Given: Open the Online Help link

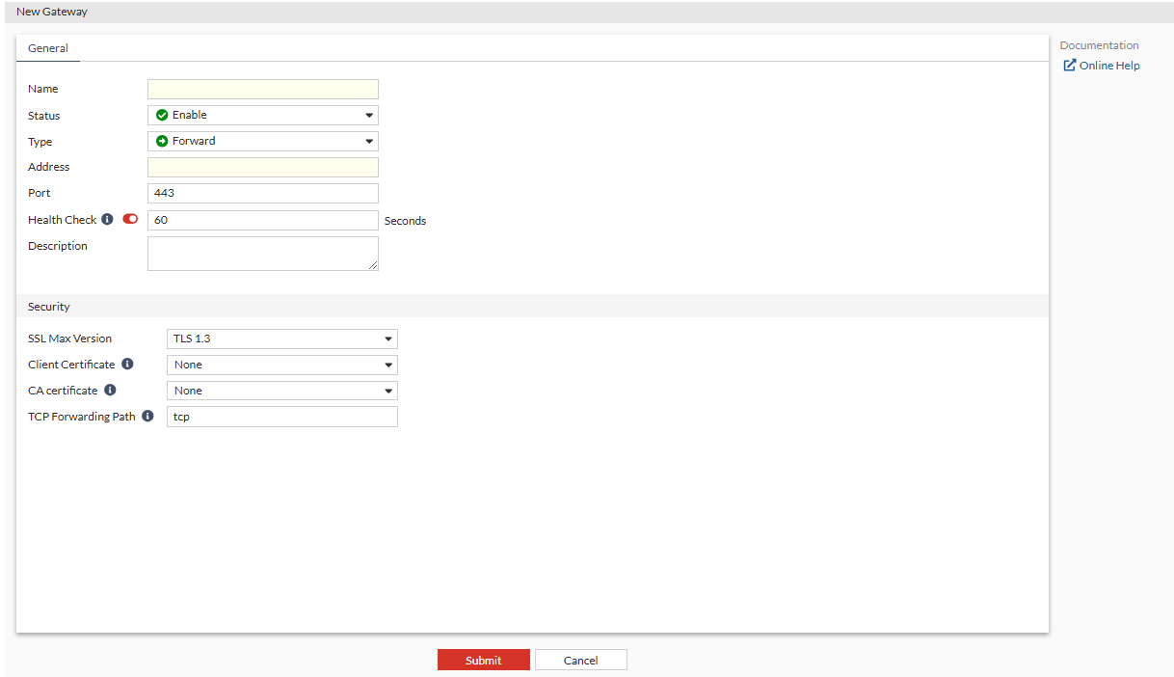Looking at the screenshot, I should pyautogui.click(x=1107, y=65).
